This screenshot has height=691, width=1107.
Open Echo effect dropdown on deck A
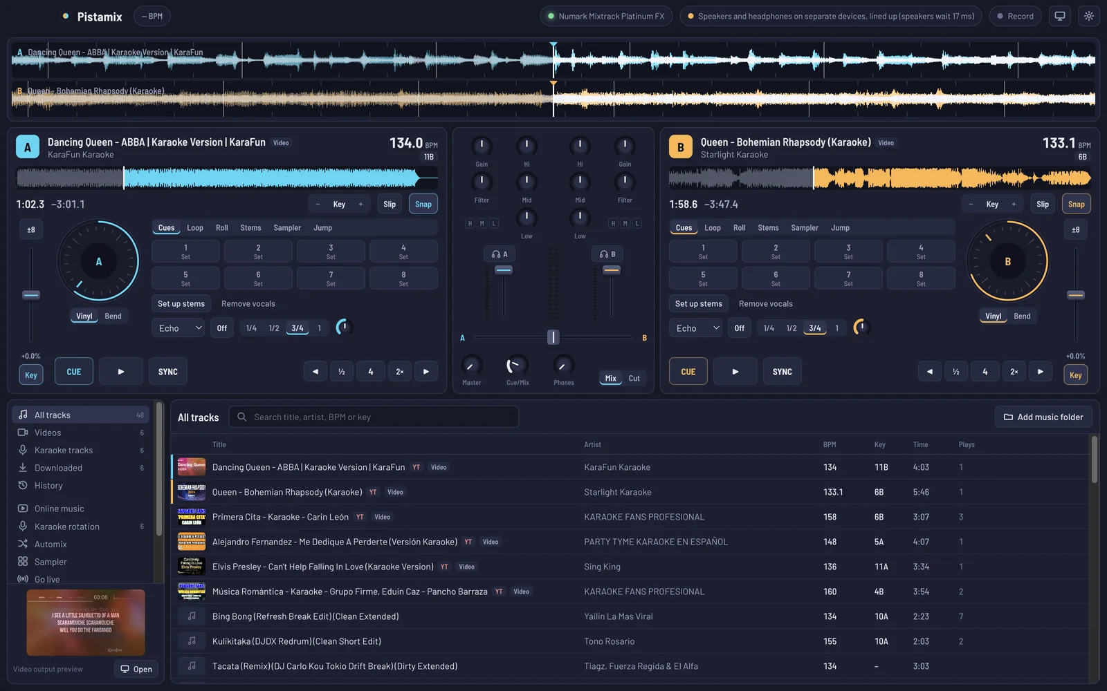tap(179, 328)
